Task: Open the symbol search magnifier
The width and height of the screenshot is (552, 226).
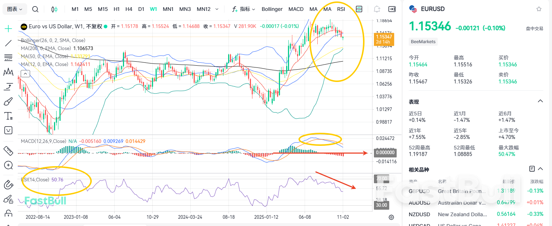Action: pyautogui.click(x=35, y=9)
